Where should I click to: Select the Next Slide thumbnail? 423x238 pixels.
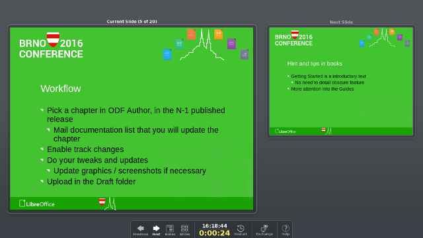[341, 81]
